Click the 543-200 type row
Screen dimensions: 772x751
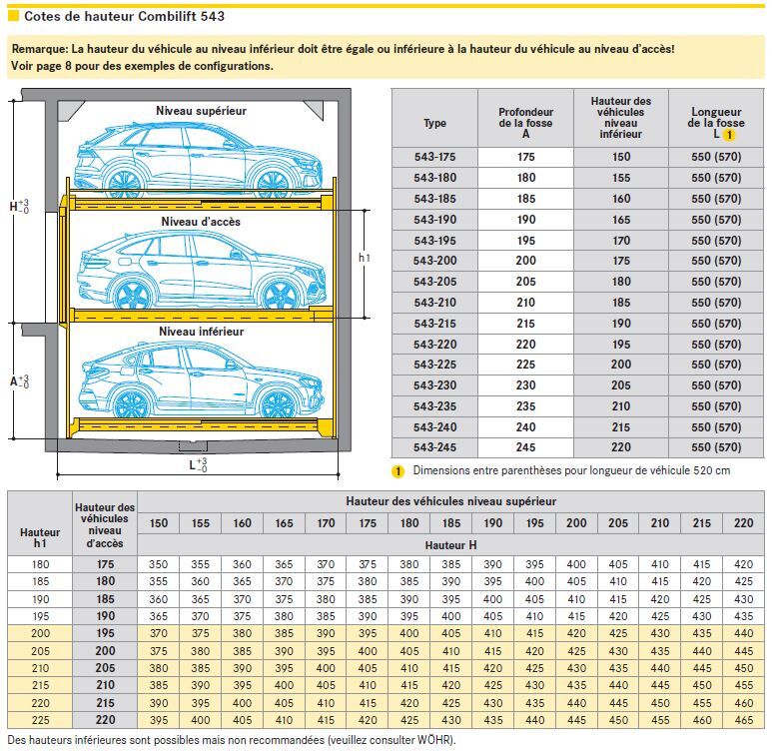434,261
